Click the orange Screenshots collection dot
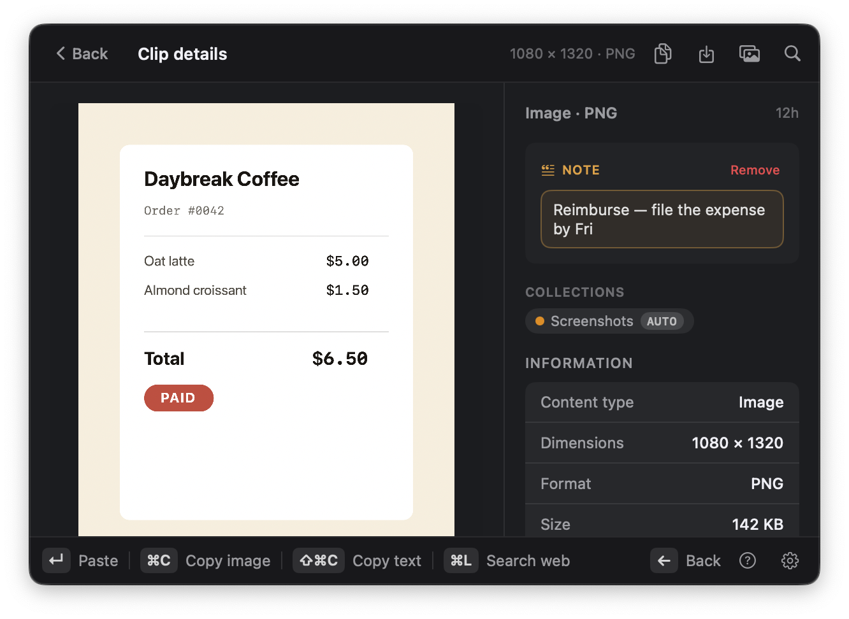Viewport: 849px width, 619px height. pyautogui.click(x=540, y=321)
